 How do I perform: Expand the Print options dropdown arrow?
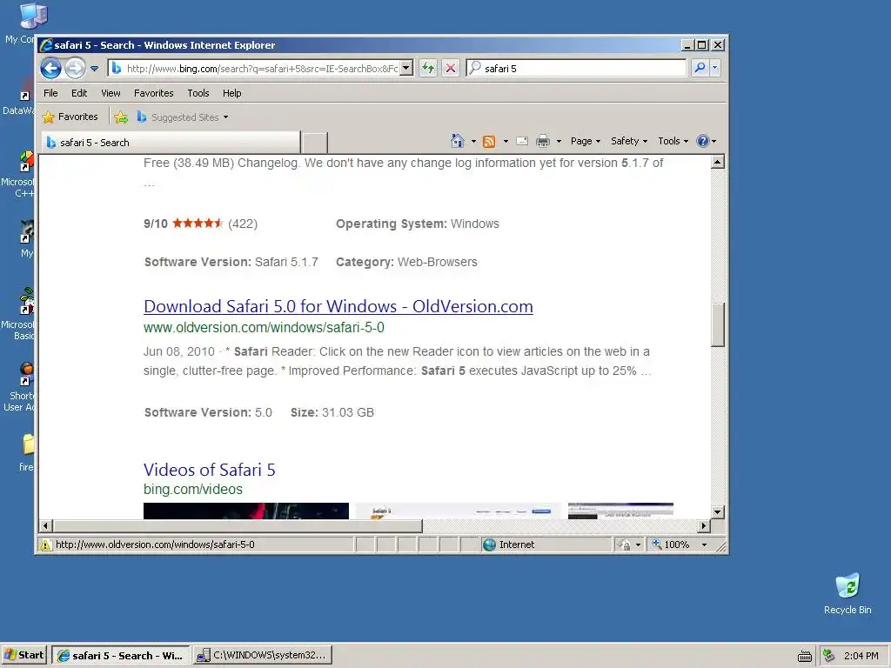(x=559, y=141)
